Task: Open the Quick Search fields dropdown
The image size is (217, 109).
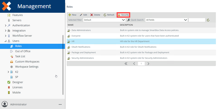Action: pos(166,20)
